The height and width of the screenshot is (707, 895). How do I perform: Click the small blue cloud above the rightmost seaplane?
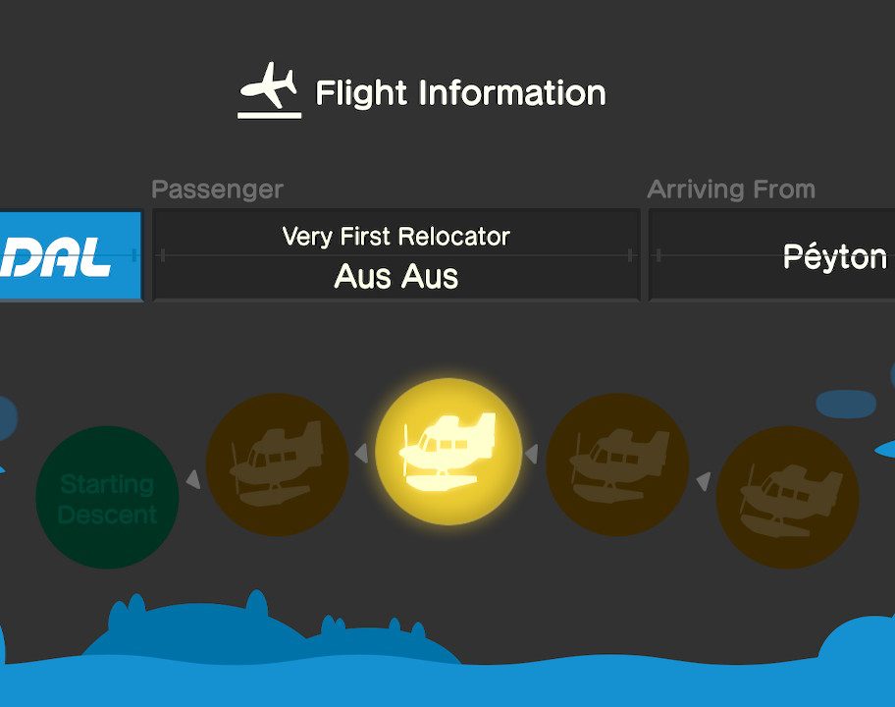coord(845,404)
